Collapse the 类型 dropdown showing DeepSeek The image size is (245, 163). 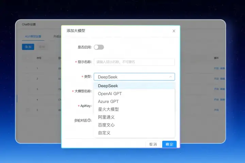coord(134,77)
